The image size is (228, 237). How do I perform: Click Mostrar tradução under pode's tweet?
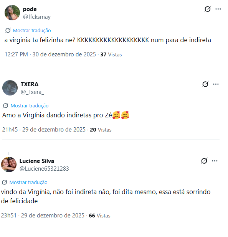(32, 31)
